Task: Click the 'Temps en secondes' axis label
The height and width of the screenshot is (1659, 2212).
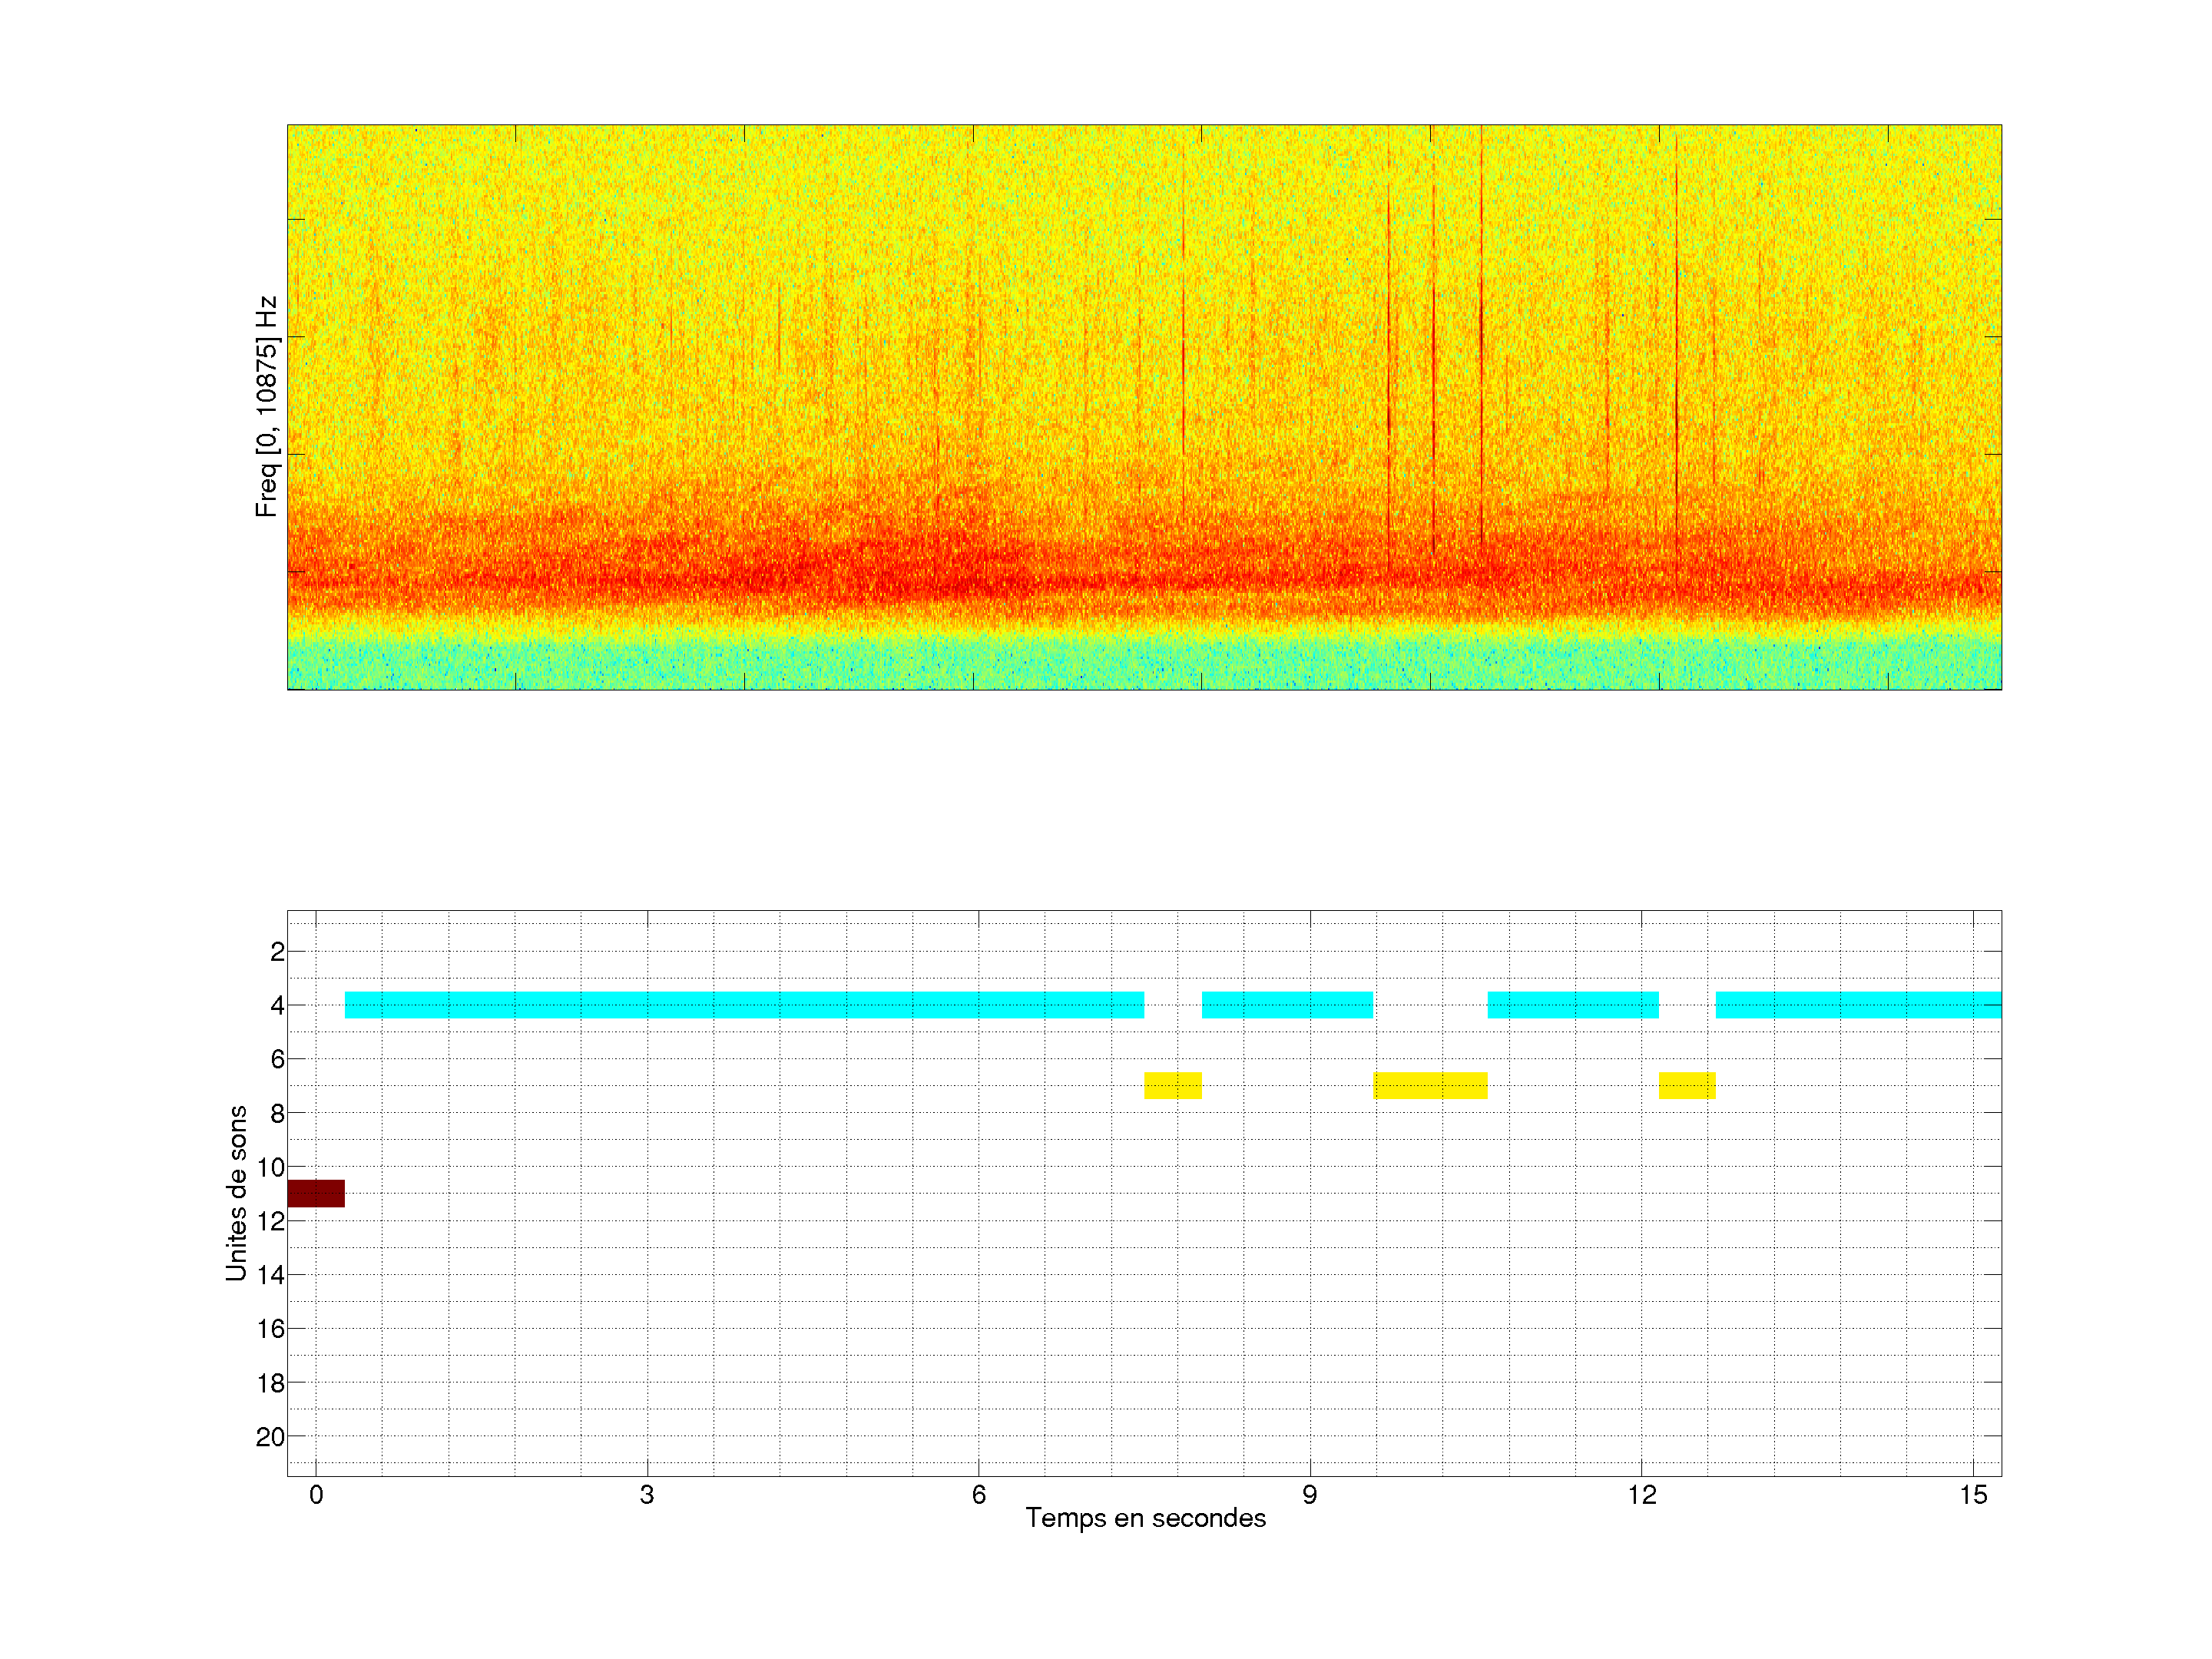Action: click(x=1145, y=1518)
